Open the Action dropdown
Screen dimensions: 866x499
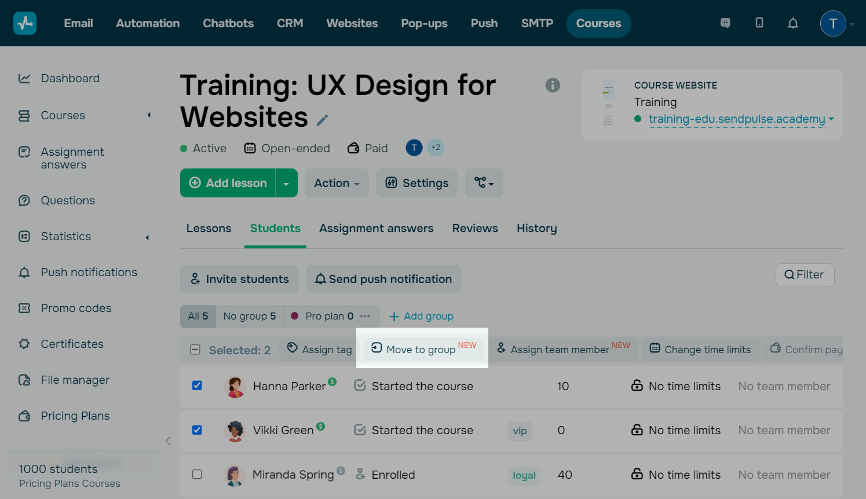[337, 183]
